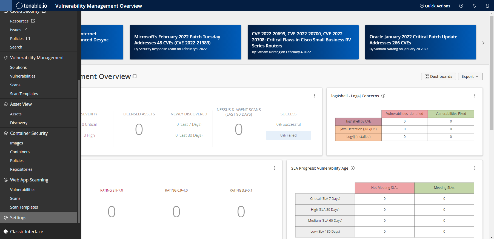Viewport: 494px width, 239px height.
Task: Click the sidebar's vertical scrollbar
Action: pyautogui.click(x=79, y=151)
